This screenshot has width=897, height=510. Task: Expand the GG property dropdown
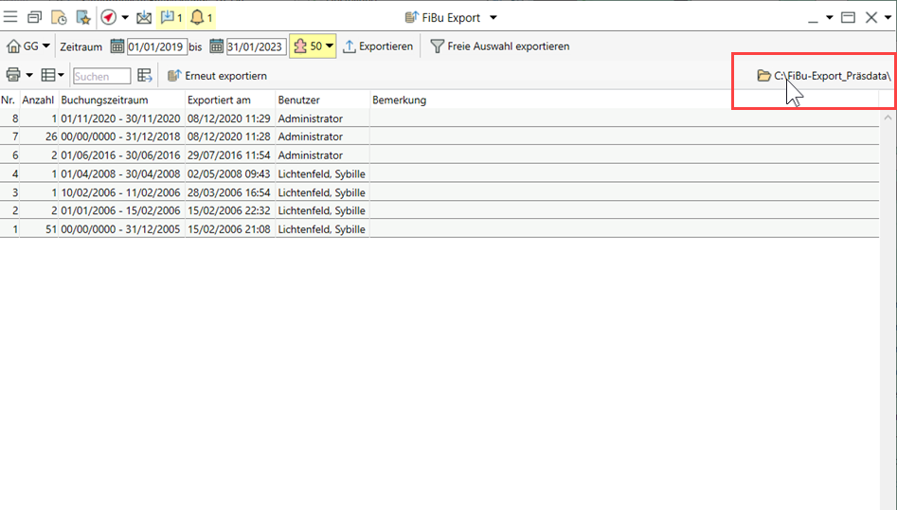pyautogui.click(x=28, y=46)
